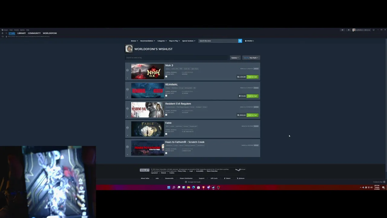
Task: Click the Valve logo in the footer
Action: [145, 170]
